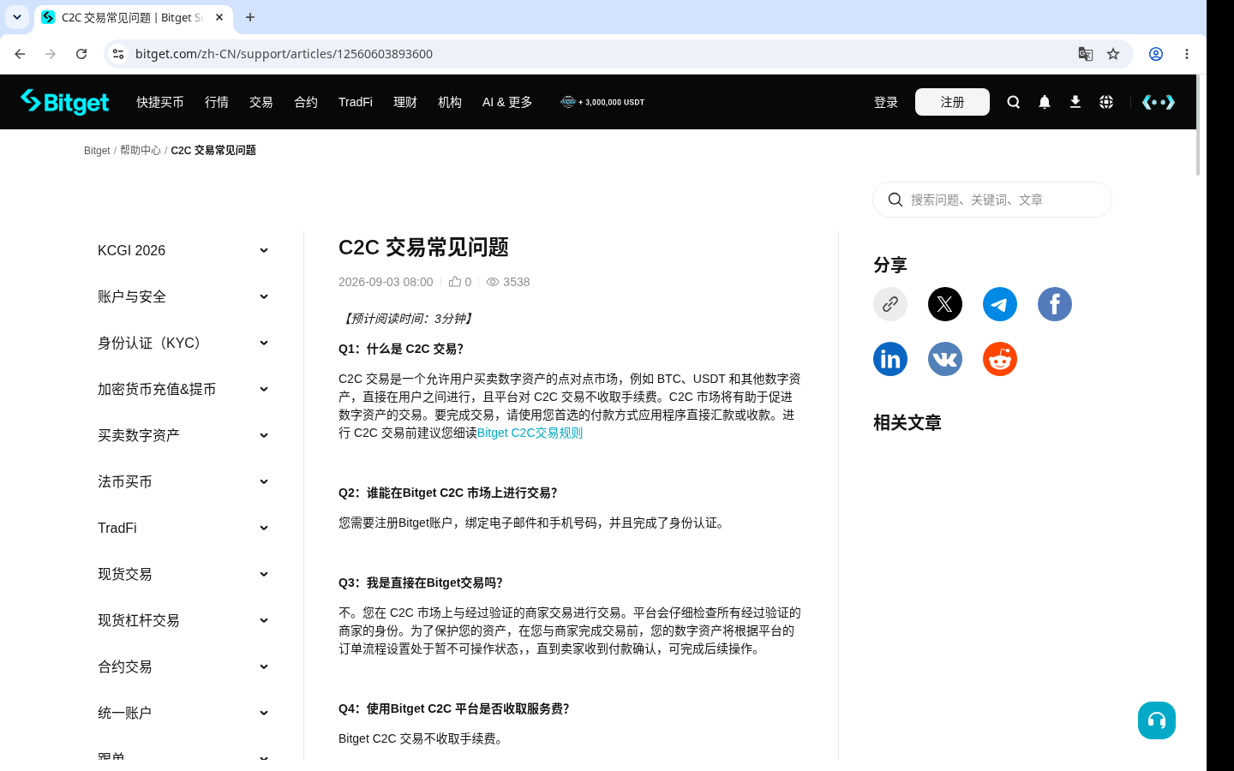The width and height of the screenshot is (1234, 771).
Task: Copy article link via chain icon
Action: [x=890, y=304]
